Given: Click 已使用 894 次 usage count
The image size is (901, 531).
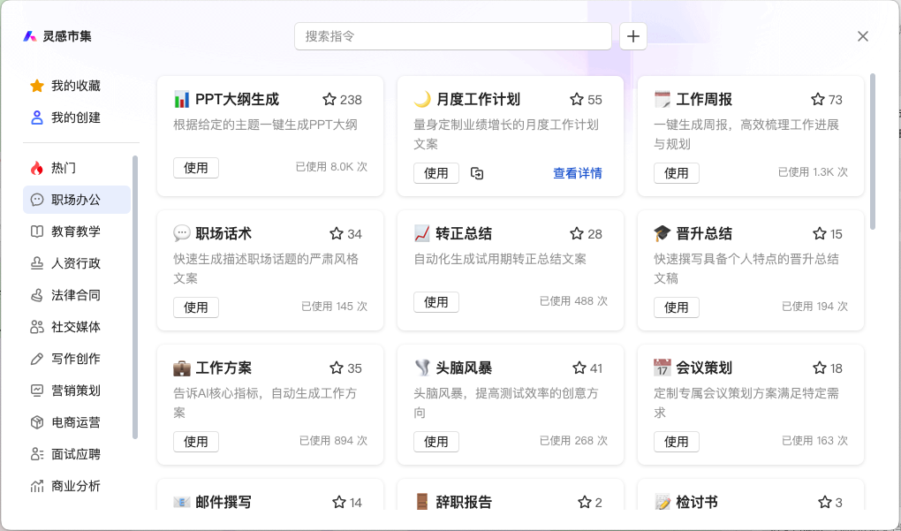Looking at the screenshot, I should (x=333, y=441).
